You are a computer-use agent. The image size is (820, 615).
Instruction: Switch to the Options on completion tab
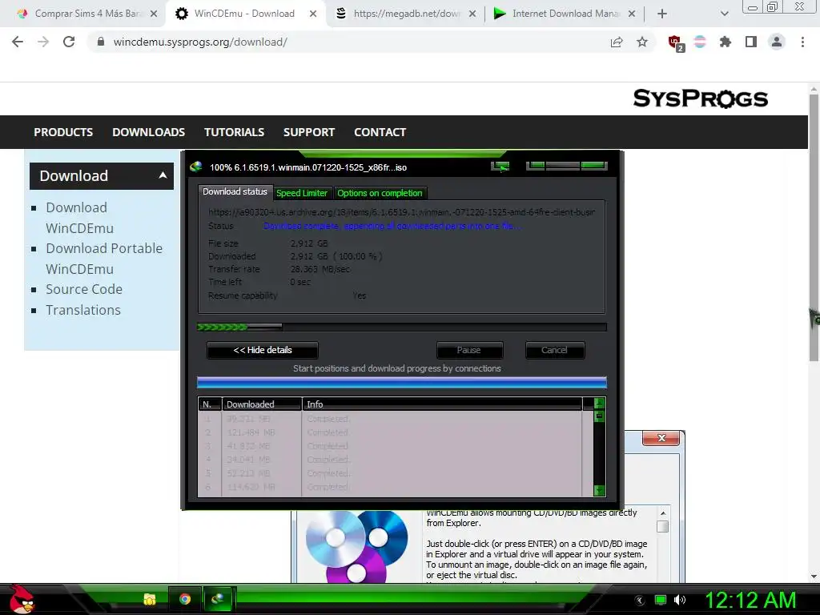(380, 193)
